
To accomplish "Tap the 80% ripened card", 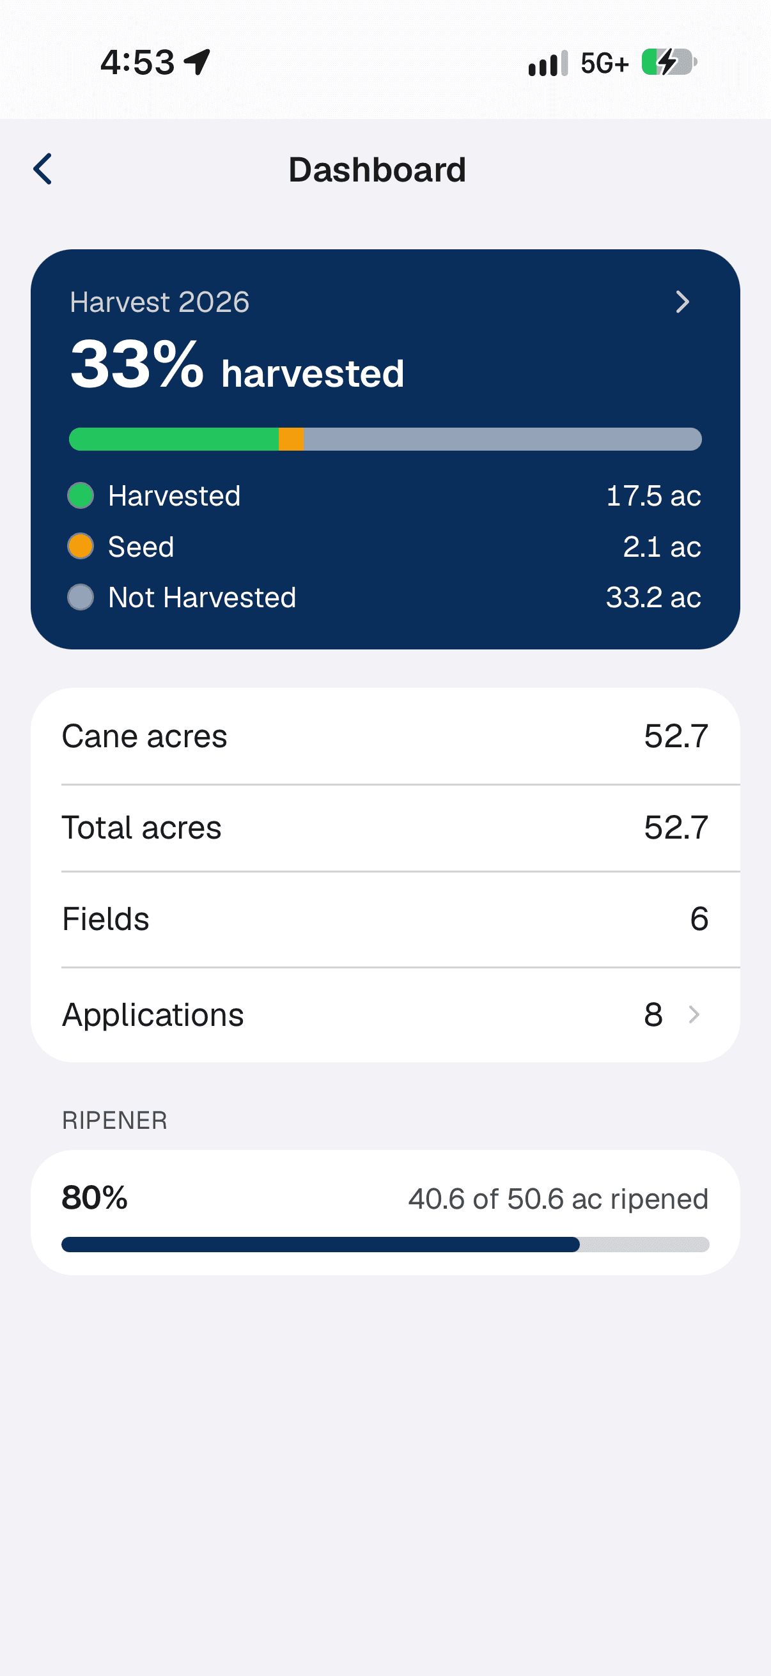I will [x=385, y=1212].
